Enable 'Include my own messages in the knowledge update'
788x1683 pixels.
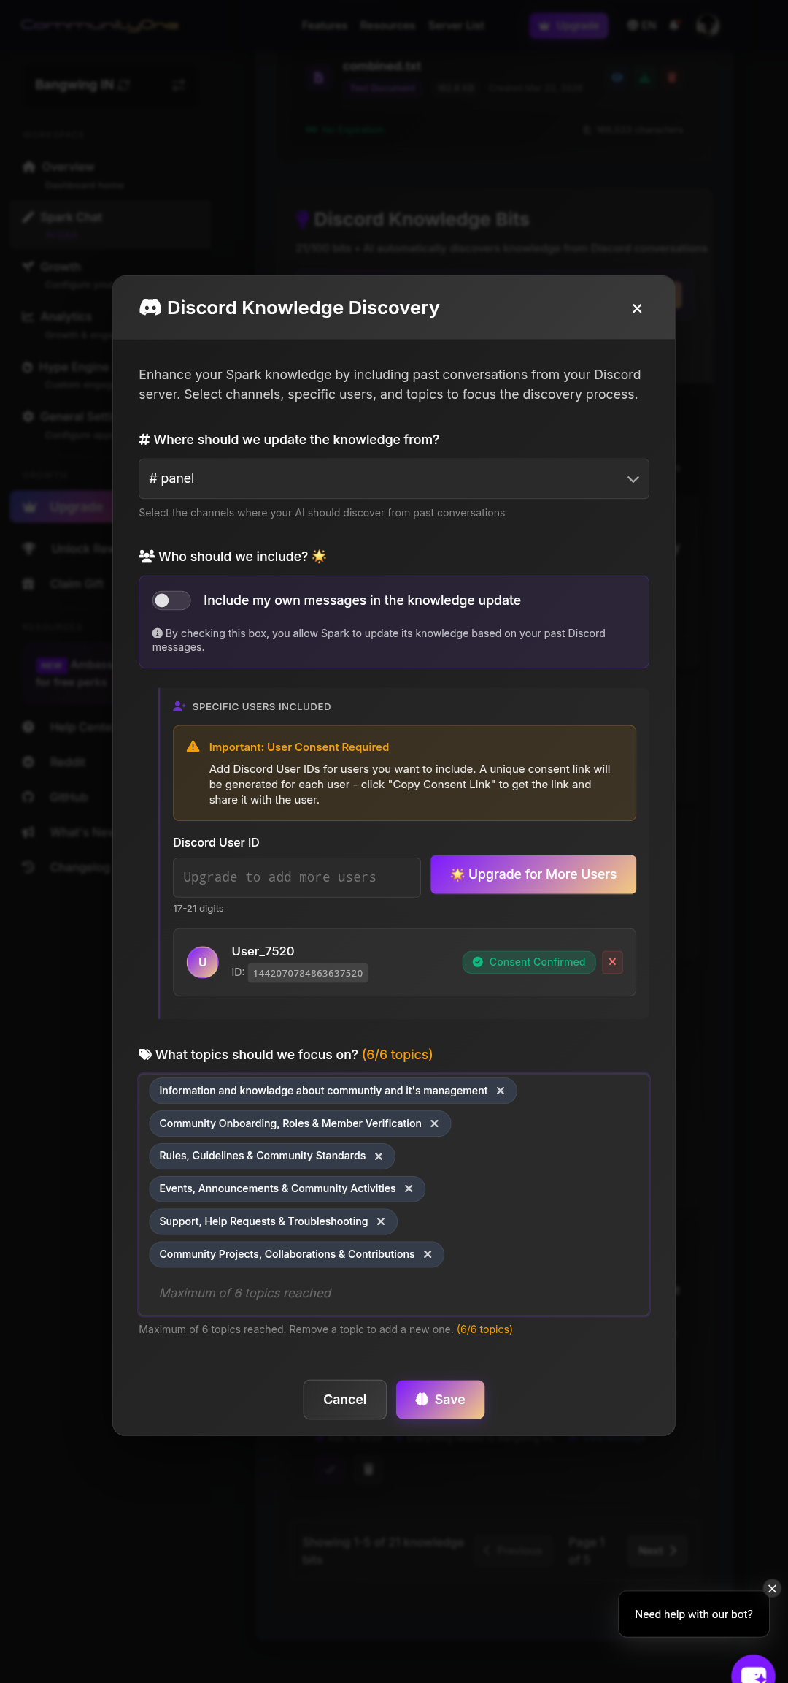click(x=171, y=600)
